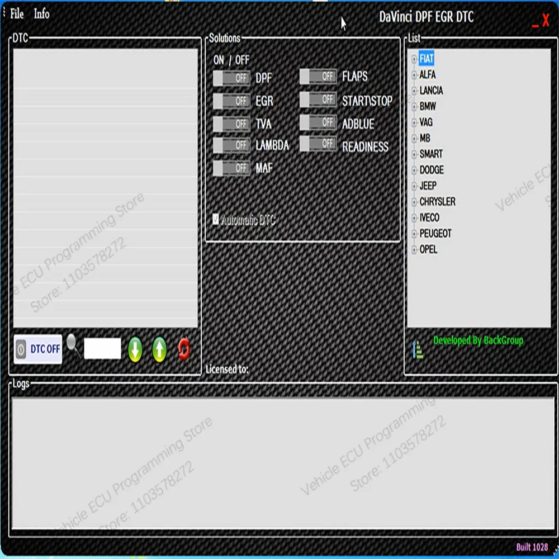Toggle the TVA switch
This screenshot has width=559, height=559.
(x=231, y=124)
